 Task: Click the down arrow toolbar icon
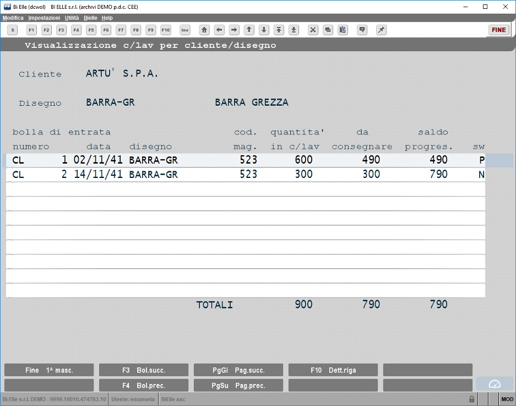click(x=264, y=30)
